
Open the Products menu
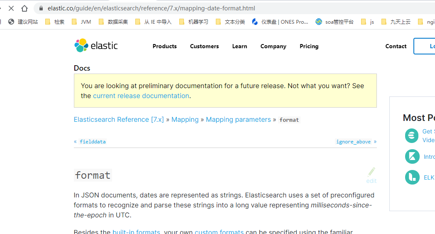click(x=164, y=46)
